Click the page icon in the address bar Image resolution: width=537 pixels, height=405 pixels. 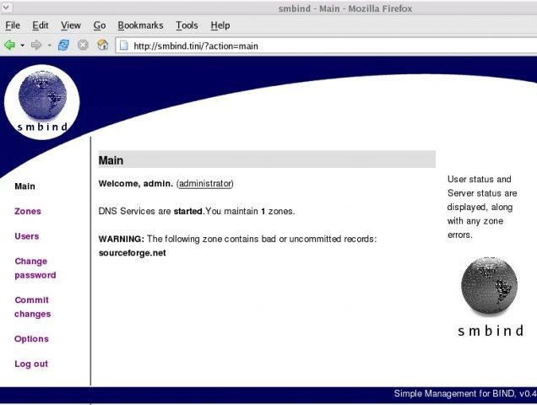123,46
